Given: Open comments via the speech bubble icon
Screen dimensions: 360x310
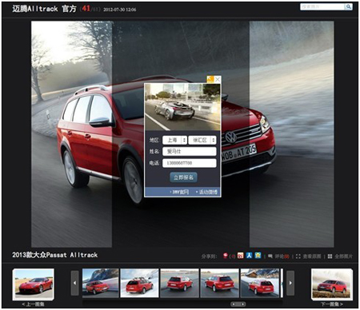Looking at the screenshot, I should pos(270,256).
